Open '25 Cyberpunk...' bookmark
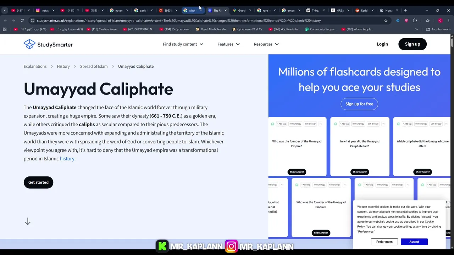Image resolution: width=454 pixels, height=255 pixels. (x=175, y=29)
